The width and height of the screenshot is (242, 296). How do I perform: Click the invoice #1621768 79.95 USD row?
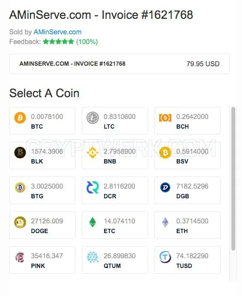click(x=120, y=64)
